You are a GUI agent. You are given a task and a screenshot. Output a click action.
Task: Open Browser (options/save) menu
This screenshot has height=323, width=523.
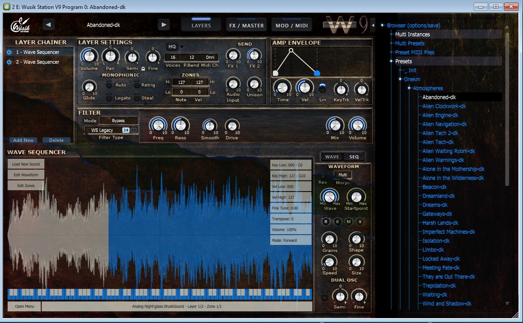[x=413, y=26]
